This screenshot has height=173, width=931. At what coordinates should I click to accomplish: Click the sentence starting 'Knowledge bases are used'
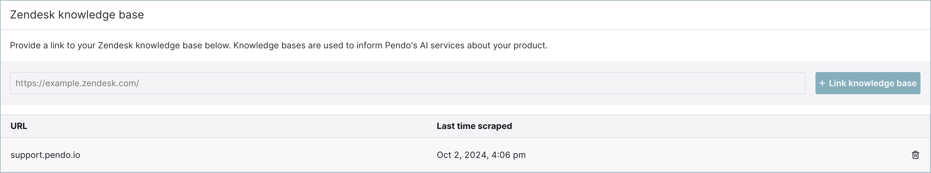tap(390, 46)
